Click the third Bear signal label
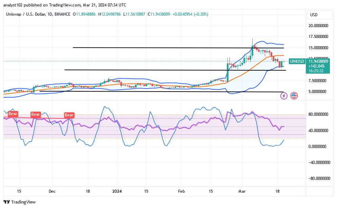Image resolution: width=337 pixels, height=208 pixels. coord(69,115)
